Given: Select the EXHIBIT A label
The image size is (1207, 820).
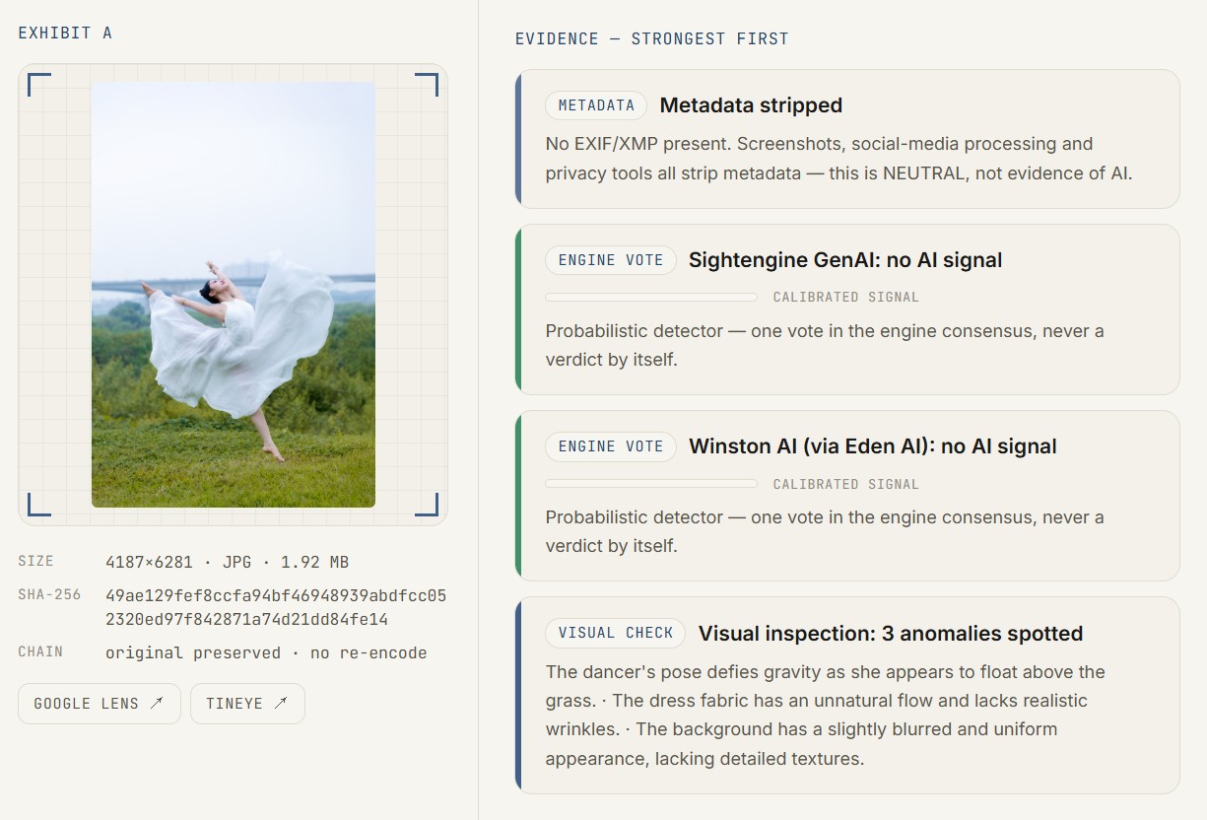Looking at the screenshot, I should click(65, 33).
